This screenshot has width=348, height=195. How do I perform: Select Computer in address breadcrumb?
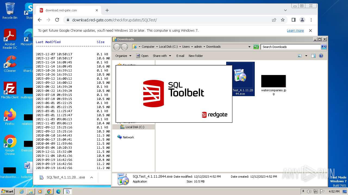point(148,47)
